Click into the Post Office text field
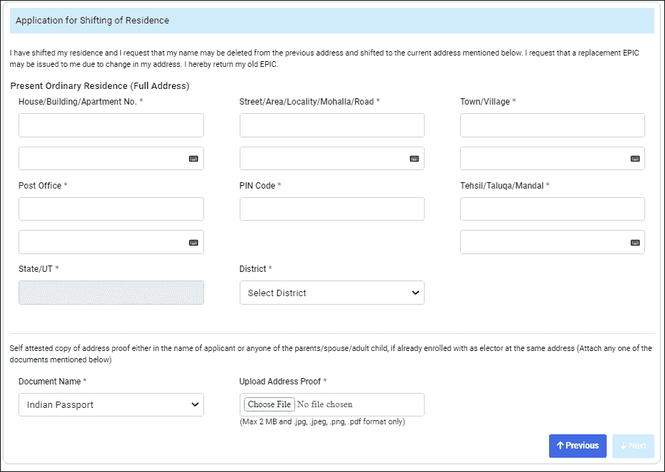Viewport: 665px width, 472px height. [111, 209]
